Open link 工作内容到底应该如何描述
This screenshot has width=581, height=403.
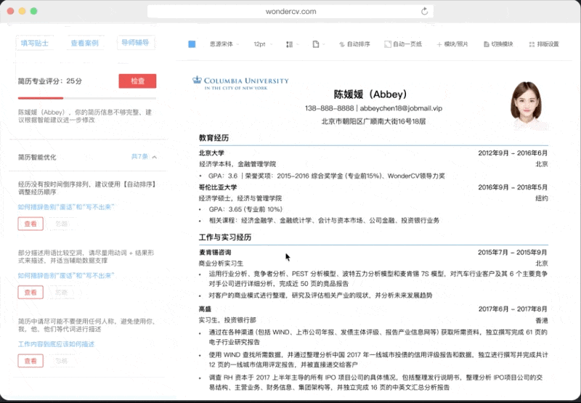tap(57, 344)
